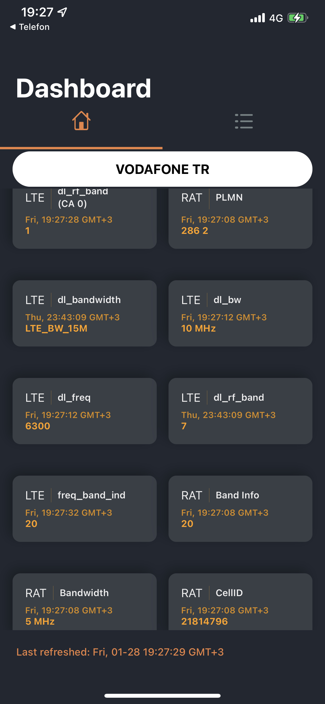Tap the 4G network indicator
Viewport: 325px width, 704px height.
pyautogui.click(x=276, y=18)
